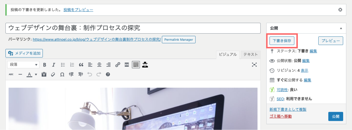Clear formatting with the eraser icon
Viewport: 352px width, 130px height.
[53, 75]
